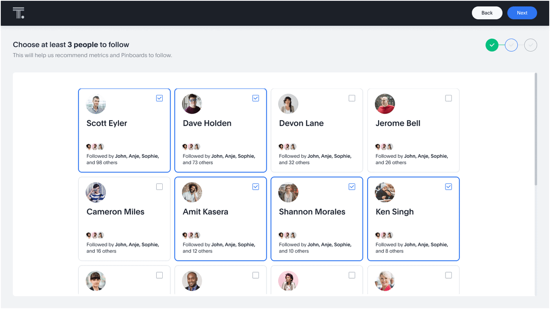This screenshot has width=550, height=309.
Task: Uncheck Scott Eyler's follow checkbox
Action: coord(159,98)
